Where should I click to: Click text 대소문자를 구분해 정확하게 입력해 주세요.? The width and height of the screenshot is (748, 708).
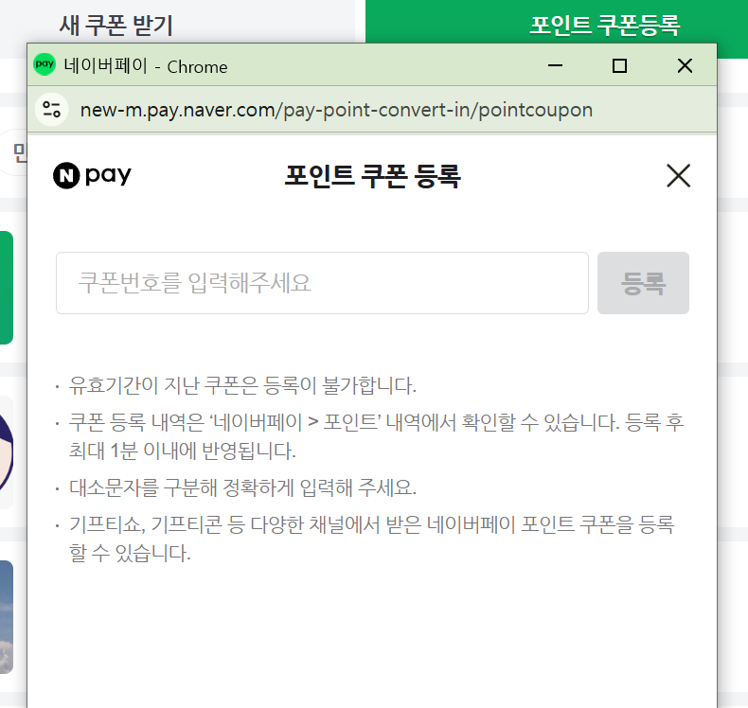click(x=242, y=487)
